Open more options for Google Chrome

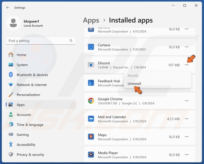click(186, 101)
